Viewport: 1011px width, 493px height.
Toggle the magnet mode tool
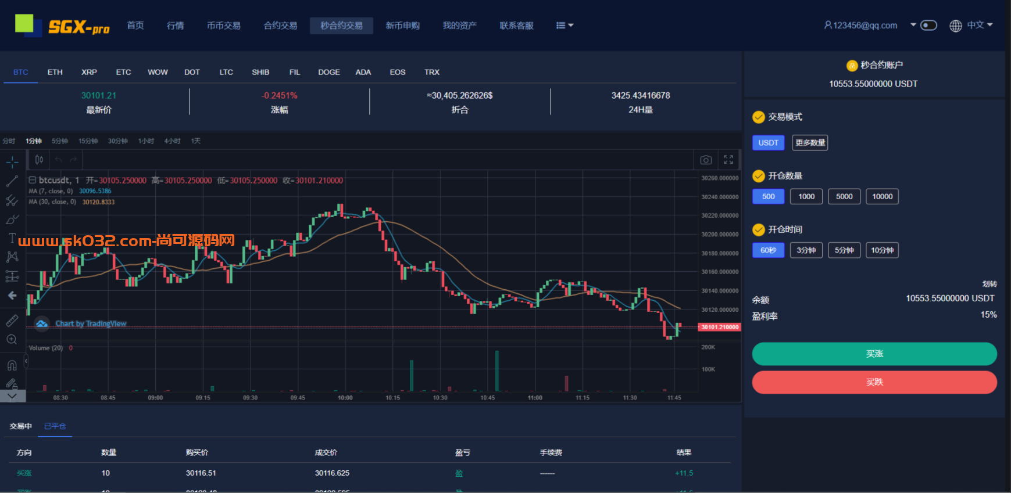[x=12, y=365]
